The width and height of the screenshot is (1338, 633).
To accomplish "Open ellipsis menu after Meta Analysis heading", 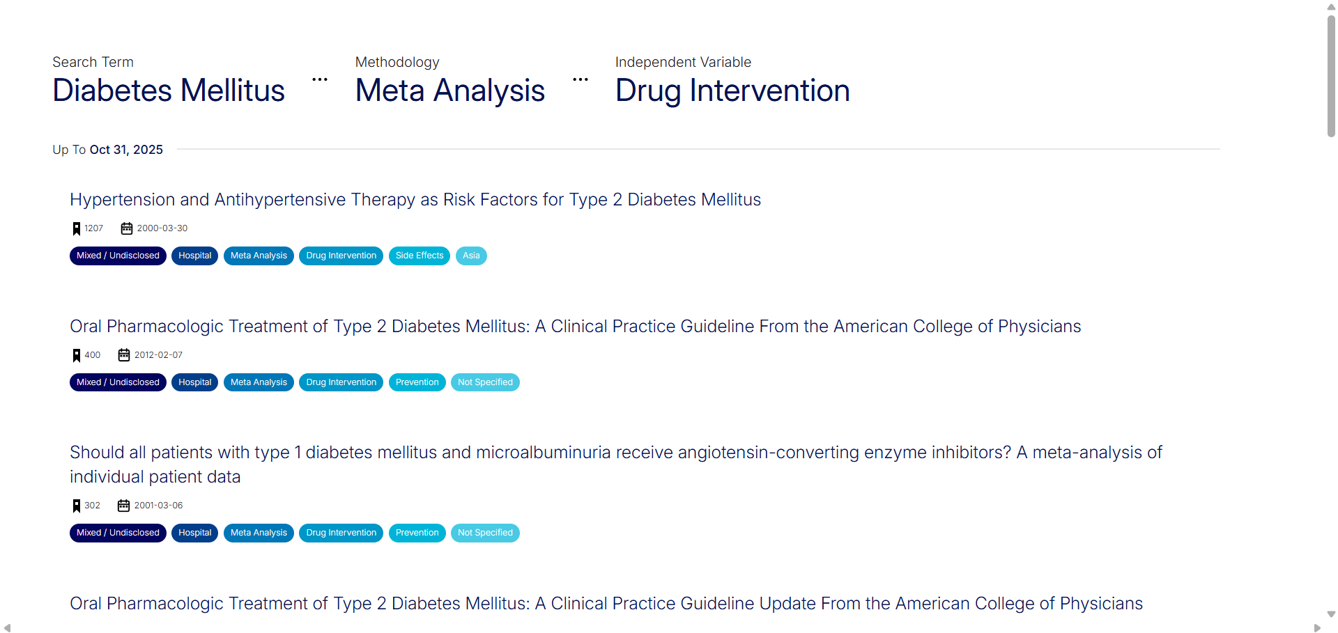I will pos(580,80).
